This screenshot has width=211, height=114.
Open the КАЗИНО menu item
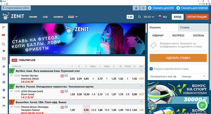point(58,17)
